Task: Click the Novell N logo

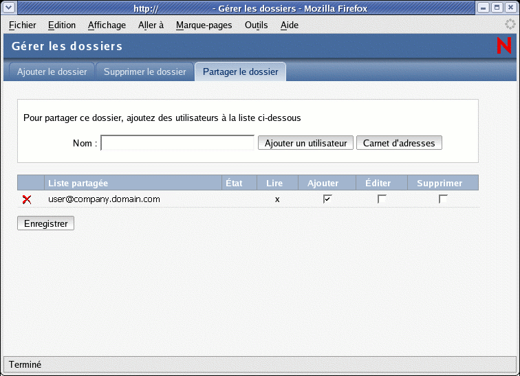Action: pos(503,45)
